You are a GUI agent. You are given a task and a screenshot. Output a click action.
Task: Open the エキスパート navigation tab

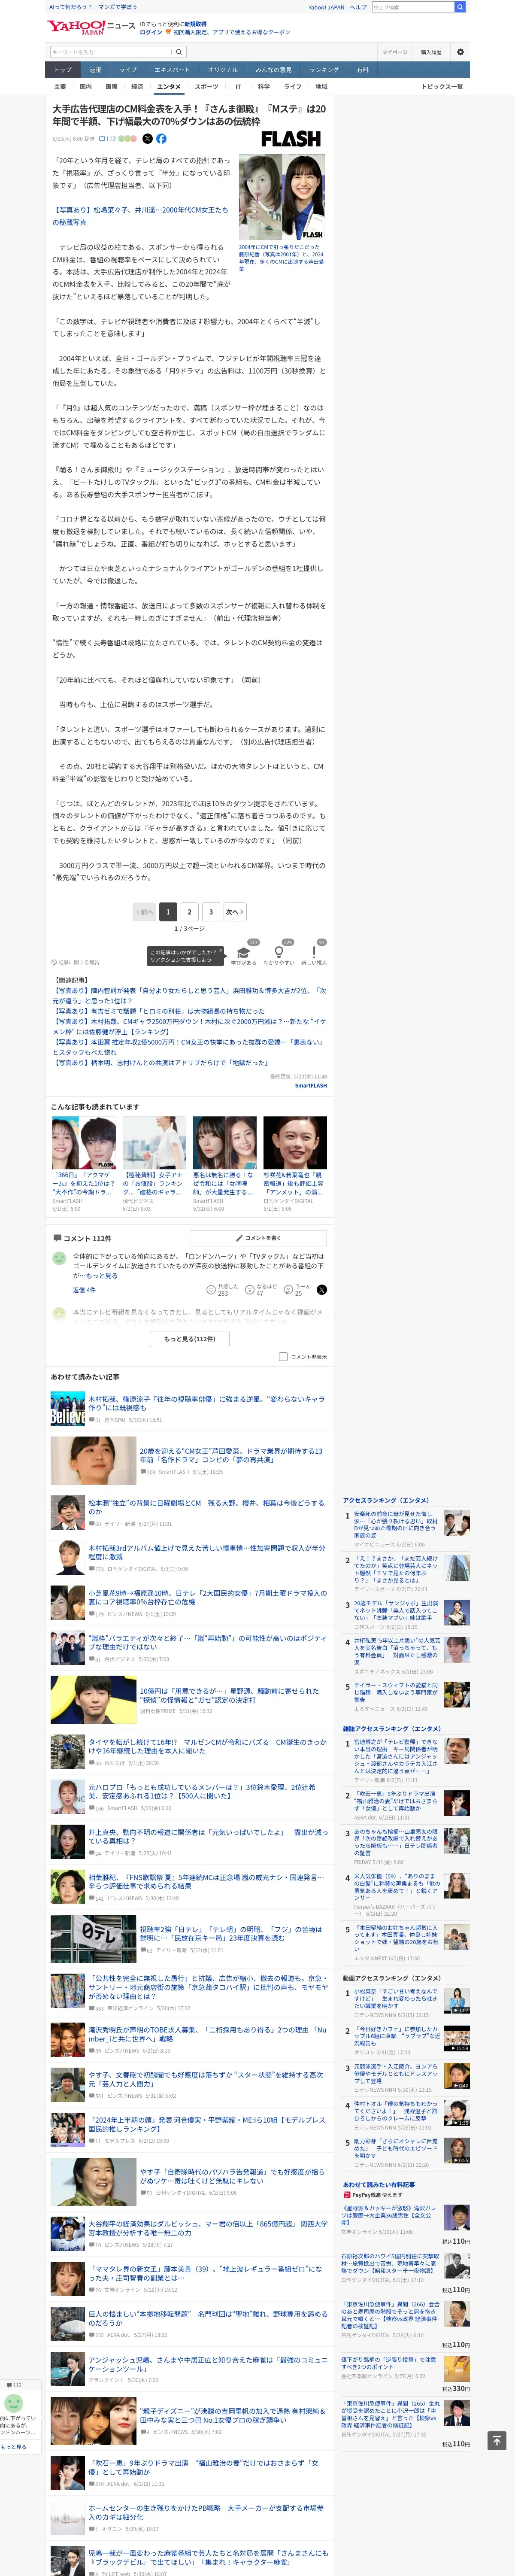[172, 70]
